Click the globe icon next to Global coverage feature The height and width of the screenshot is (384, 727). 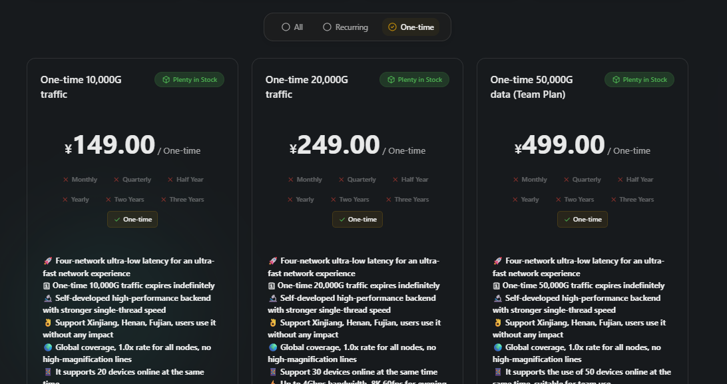pos(48,347)
